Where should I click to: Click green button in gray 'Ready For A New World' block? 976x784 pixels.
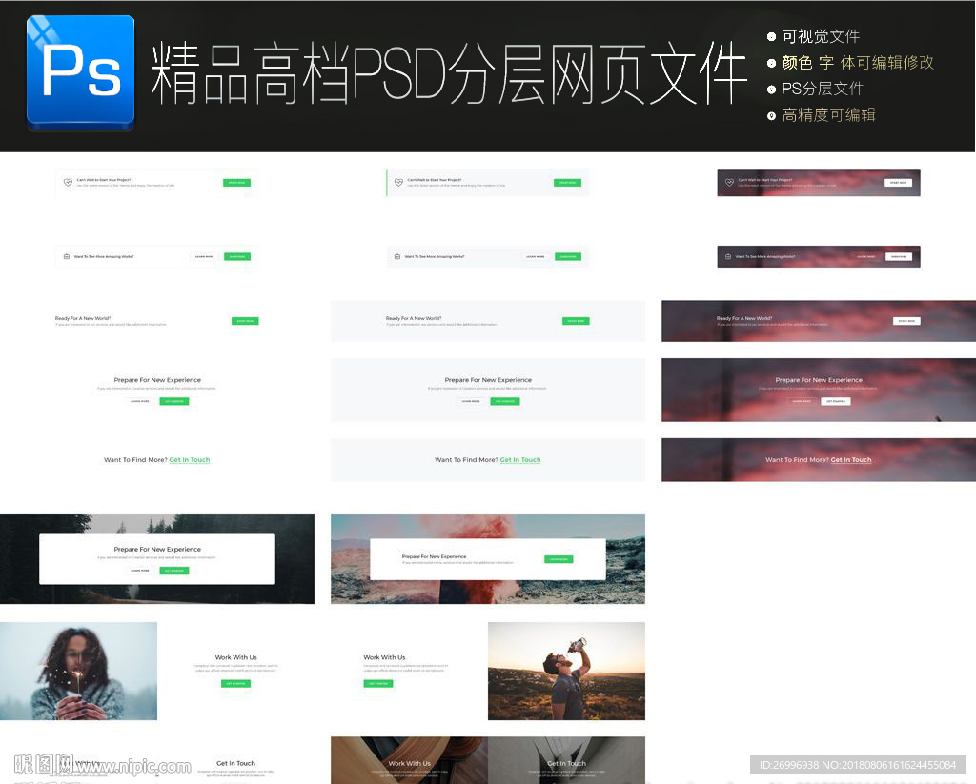[x=576, y=321]
